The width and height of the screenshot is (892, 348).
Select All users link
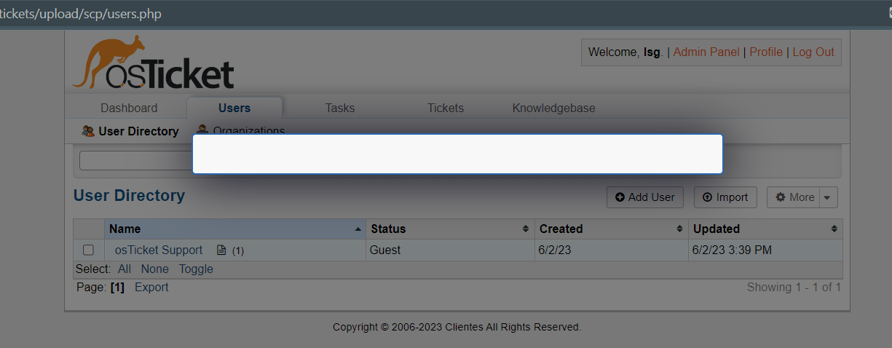[125, 269]
